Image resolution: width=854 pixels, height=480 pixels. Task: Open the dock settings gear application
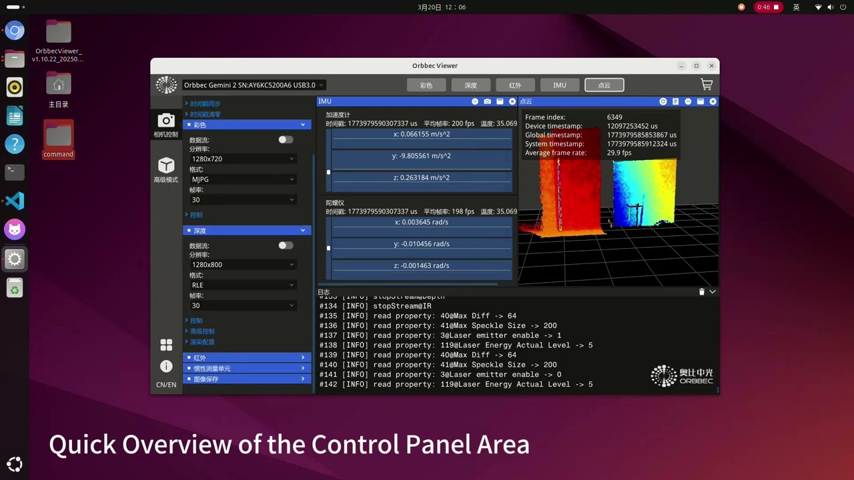pos(15,259)
